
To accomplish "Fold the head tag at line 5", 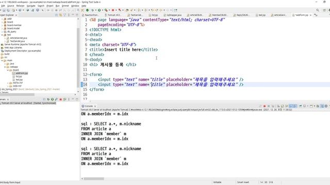I will [88, 40].
